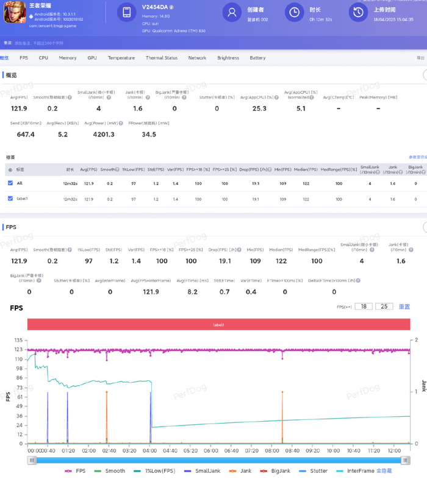This screenshot has width=427, height=479.
Task: Click the help icon beside Smooth column header
Action: tap(118, 169)
